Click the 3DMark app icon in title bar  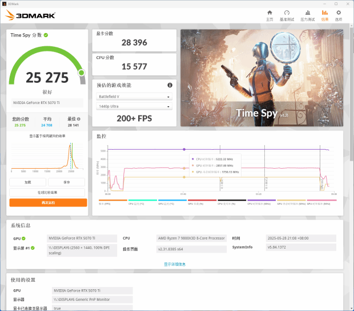[4, 4]
